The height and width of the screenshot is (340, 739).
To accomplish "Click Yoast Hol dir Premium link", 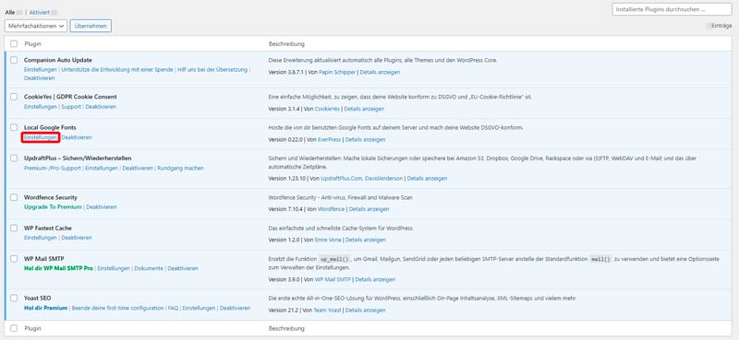I will pyautogui.click(x=45, y=308).
